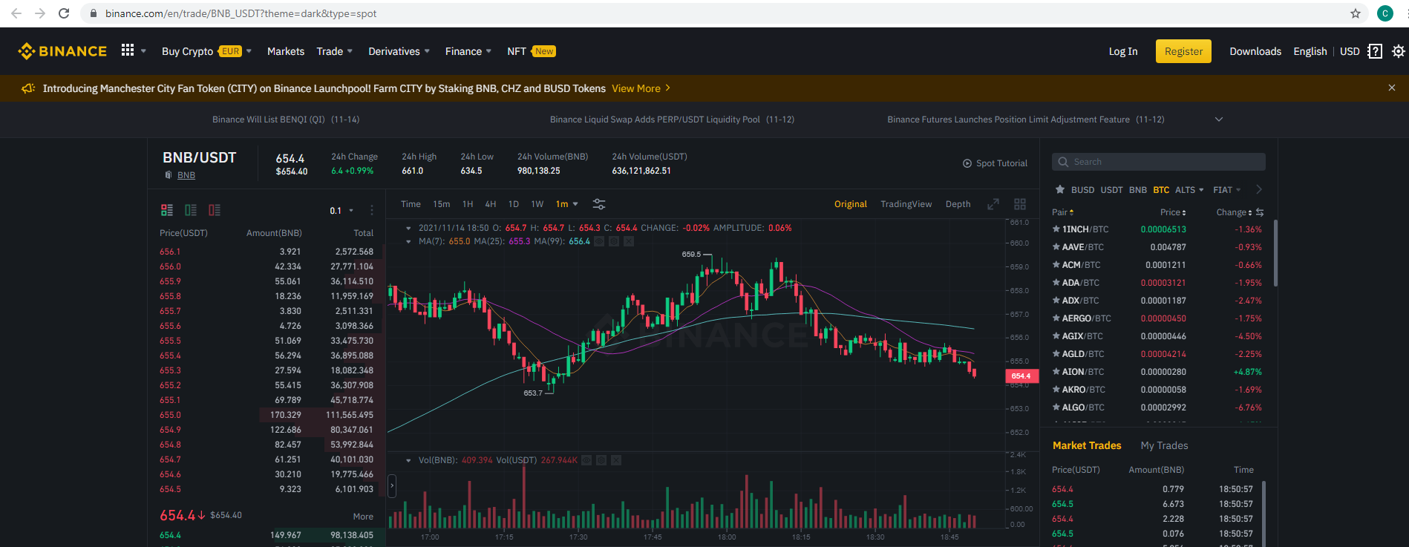1409x547 pixels.
Task: Open the Binance apps grid menu
Action: [x=128, y=50]
